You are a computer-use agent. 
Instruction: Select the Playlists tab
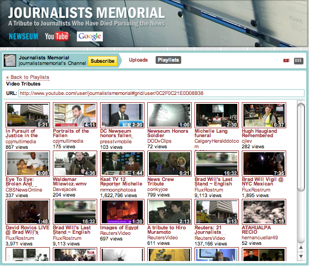(x=168, y=60)
